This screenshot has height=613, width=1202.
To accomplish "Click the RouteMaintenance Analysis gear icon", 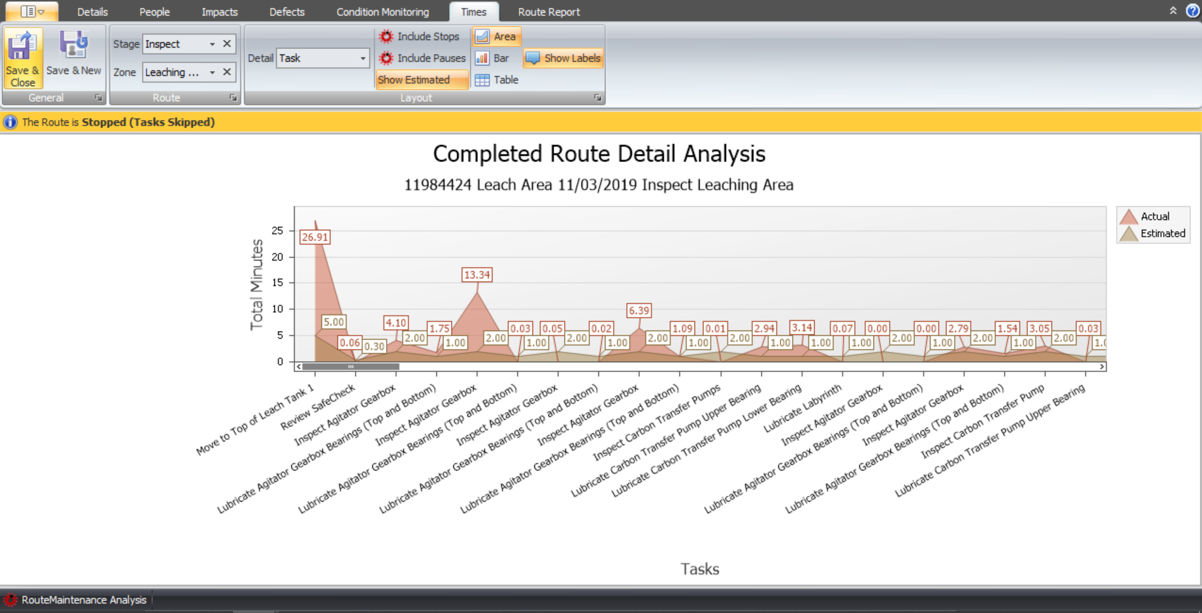I will [x=10, y=600].
